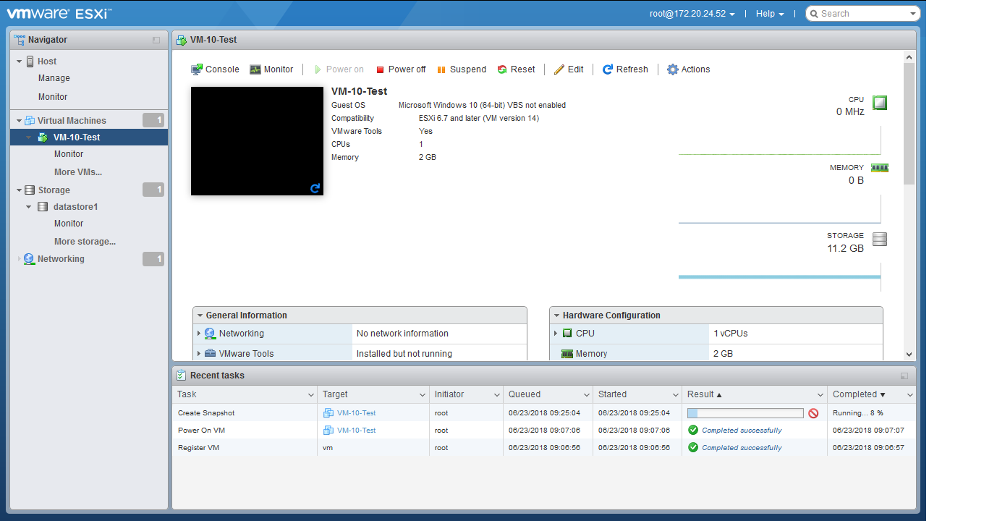The image size is (984, 521).
Task: Minimize the Navigator panel icon
Action: pyautogui.click(x=156, y=41)
